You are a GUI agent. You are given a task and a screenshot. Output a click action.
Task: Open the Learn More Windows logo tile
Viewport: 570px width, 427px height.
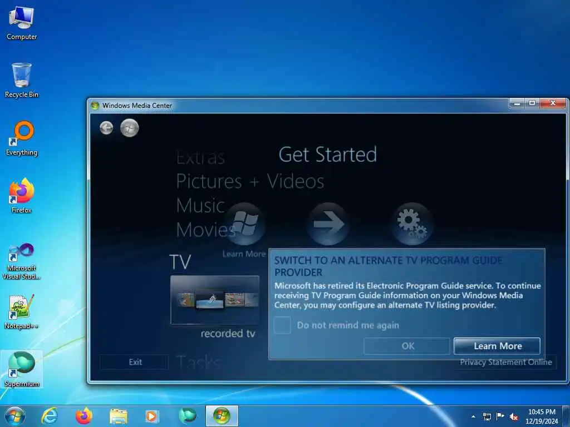point(244,224)
